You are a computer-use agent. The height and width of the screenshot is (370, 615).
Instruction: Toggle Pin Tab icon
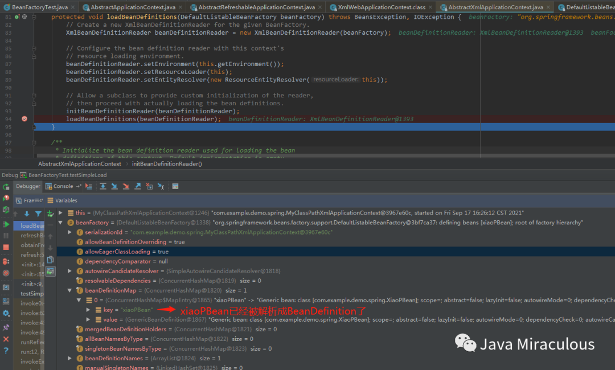(6, 327)
